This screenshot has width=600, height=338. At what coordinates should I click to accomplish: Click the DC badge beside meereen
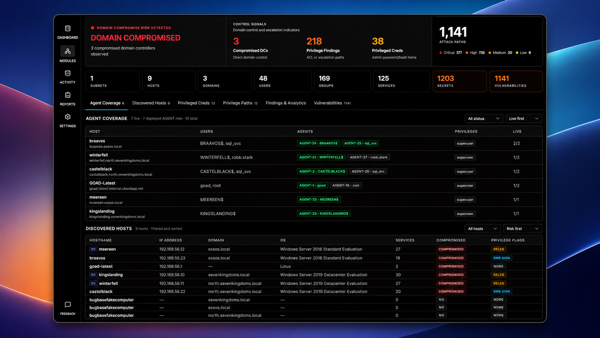coord(93,249)
